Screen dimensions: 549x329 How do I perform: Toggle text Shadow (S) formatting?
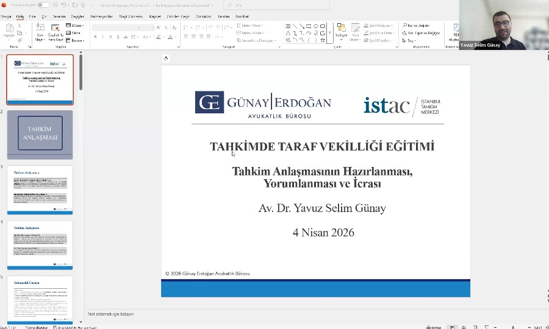coord(118,37)
